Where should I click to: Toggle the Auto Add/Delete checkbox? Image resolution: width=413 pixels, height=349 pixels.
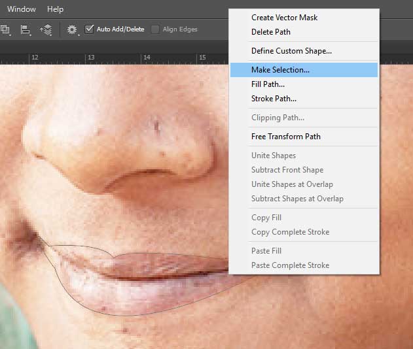point(89,29)
